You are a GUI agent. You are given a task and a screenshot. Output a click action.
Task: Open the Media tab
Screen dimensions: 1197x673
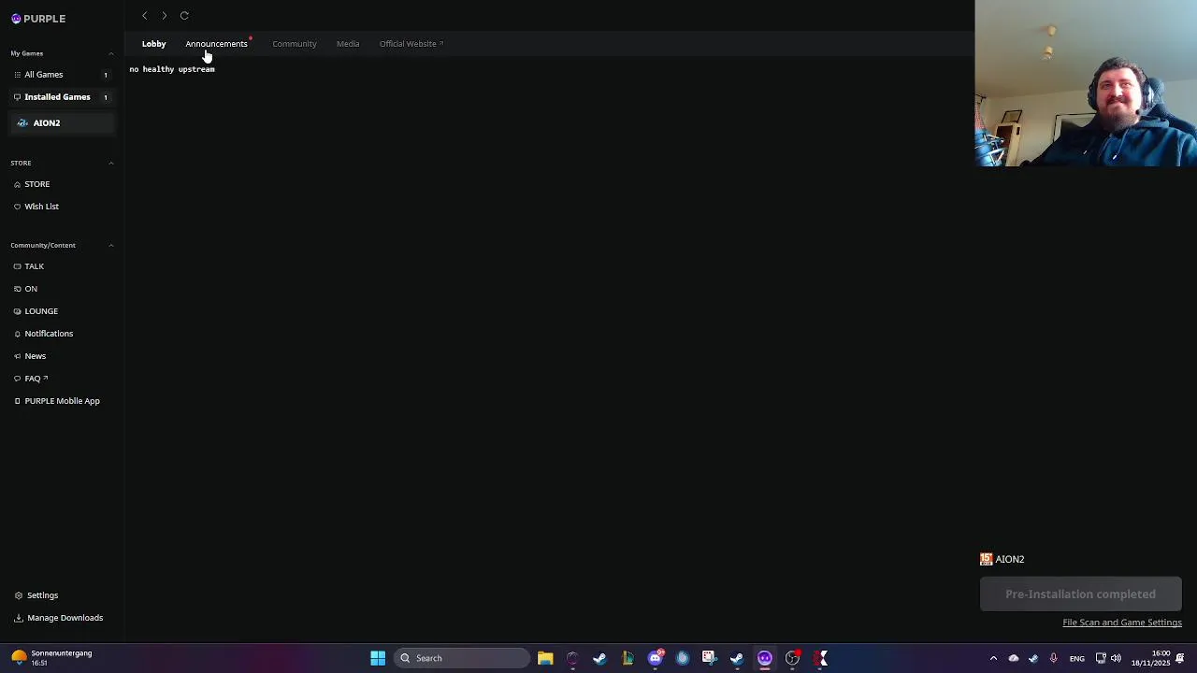348,44
